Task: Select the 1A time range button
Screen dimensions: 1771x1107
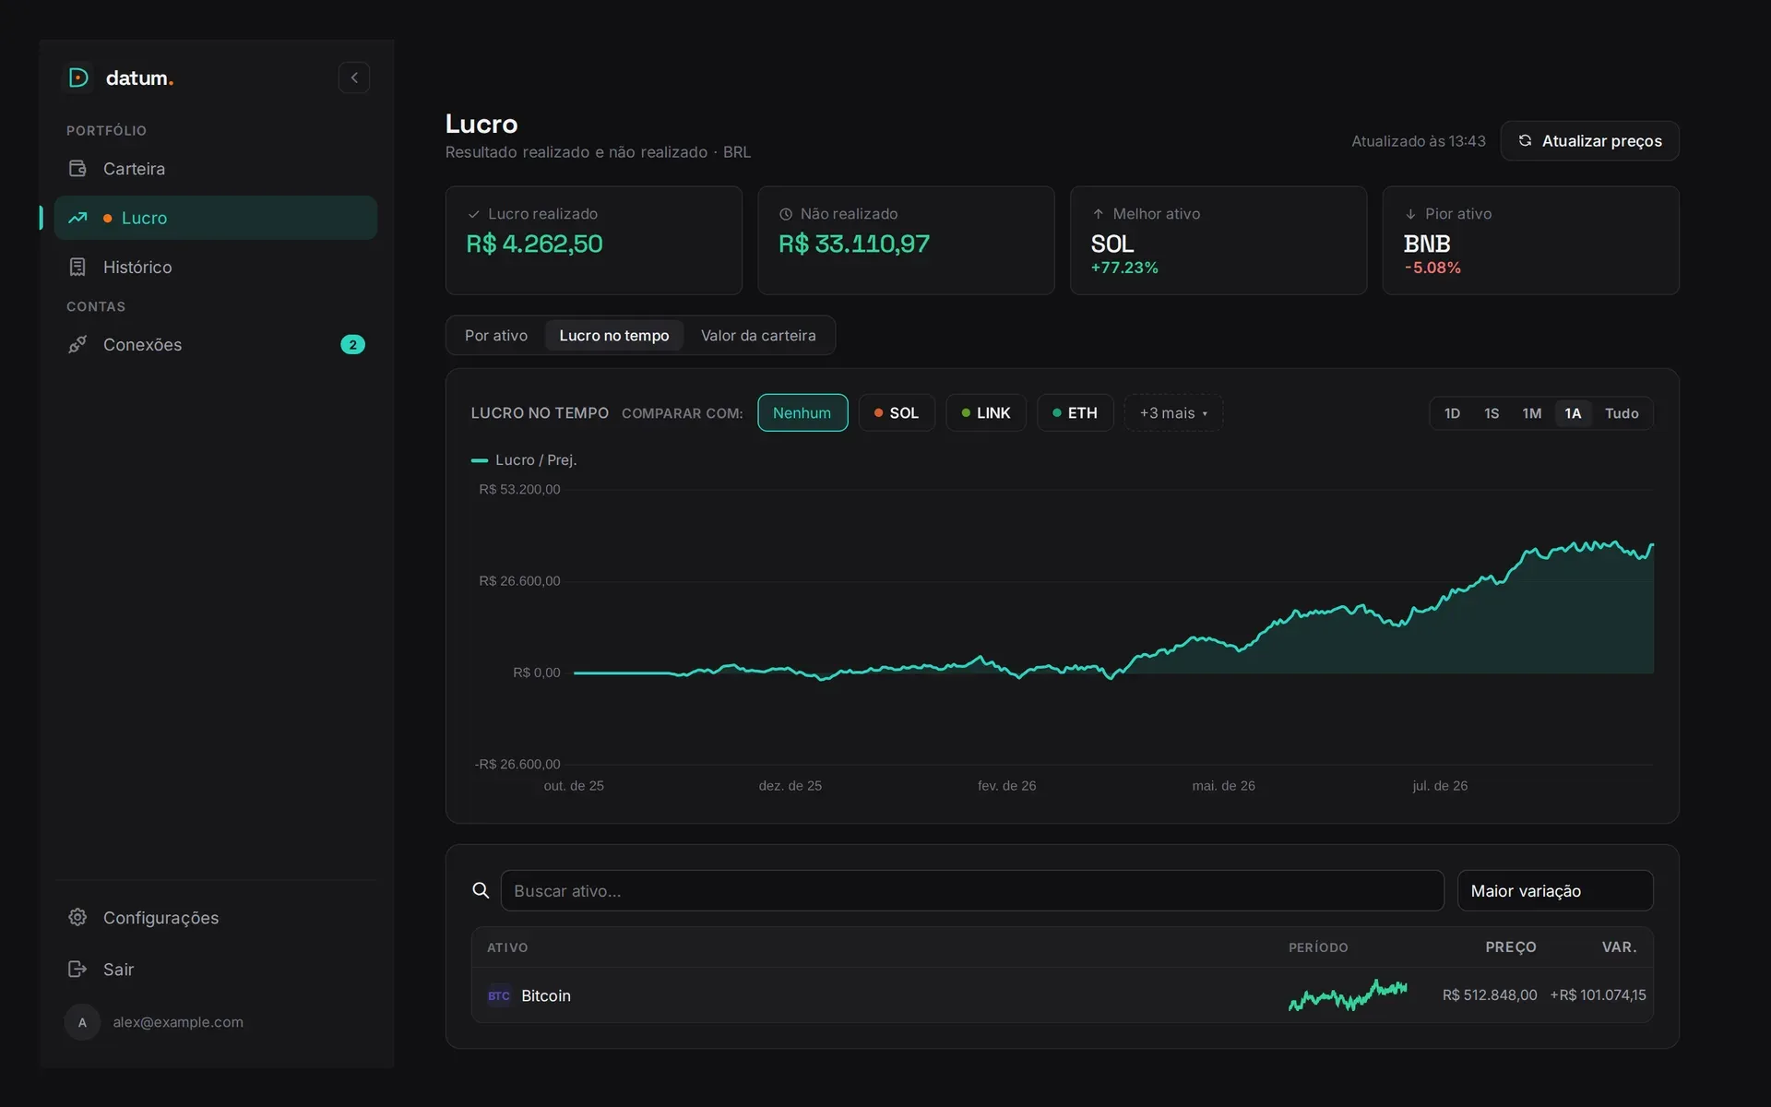Action: coord(1573,413)
